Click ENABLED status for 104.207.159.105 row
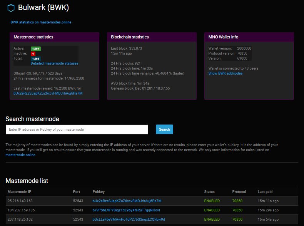 tap(212, 210)
